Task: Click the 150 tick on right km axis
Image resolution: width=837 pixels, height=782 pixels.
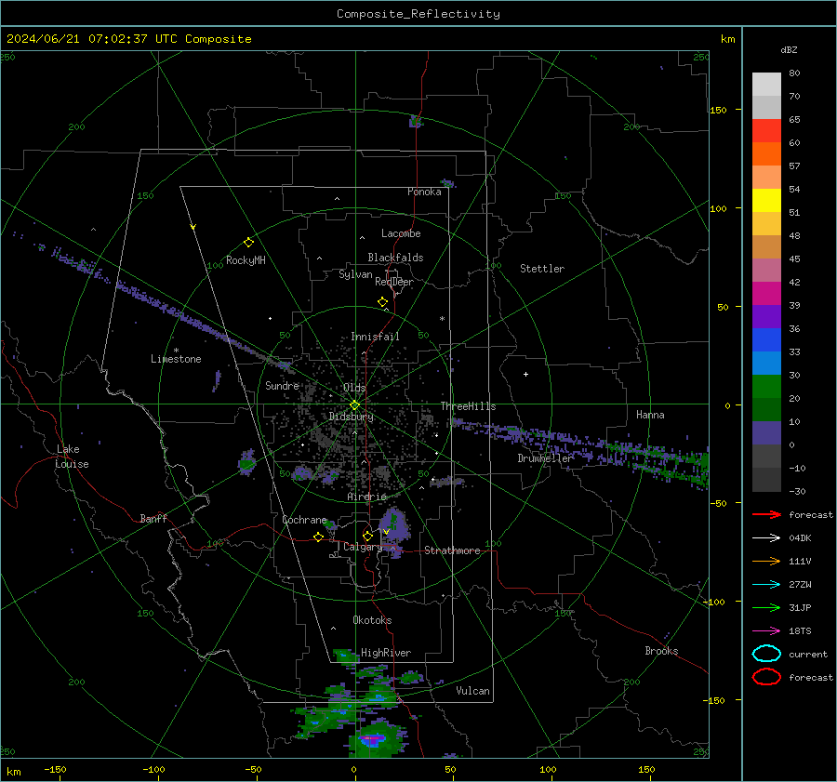Action: (719, 110)
